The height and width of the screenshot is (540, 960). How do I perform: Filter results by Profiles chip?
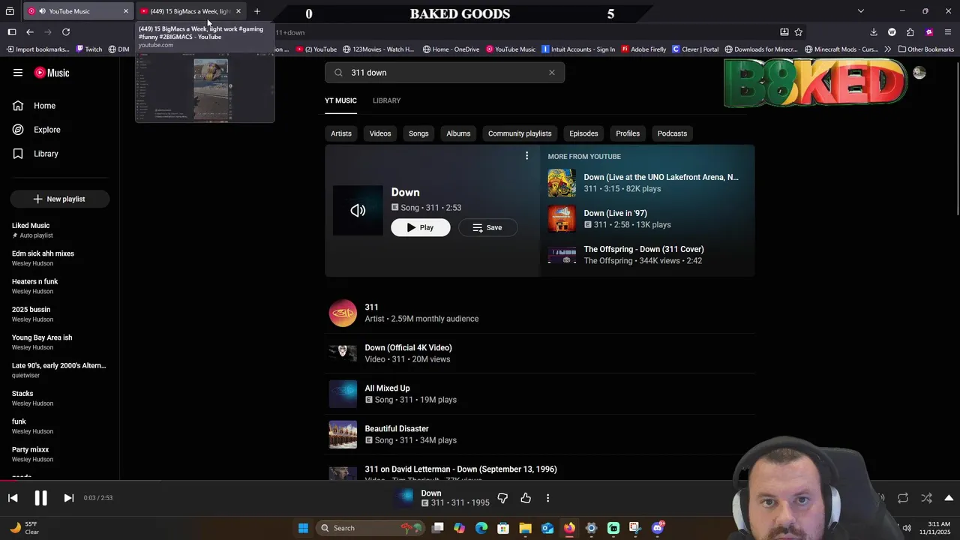[x=628, y=133]
